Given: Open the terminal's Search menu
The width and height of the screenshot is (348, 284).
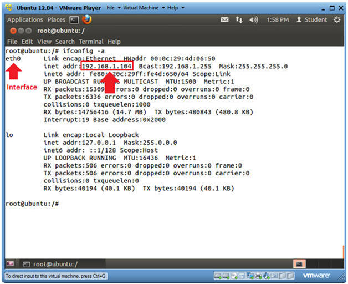Looking at the screenshot, I should pos(65,42).
